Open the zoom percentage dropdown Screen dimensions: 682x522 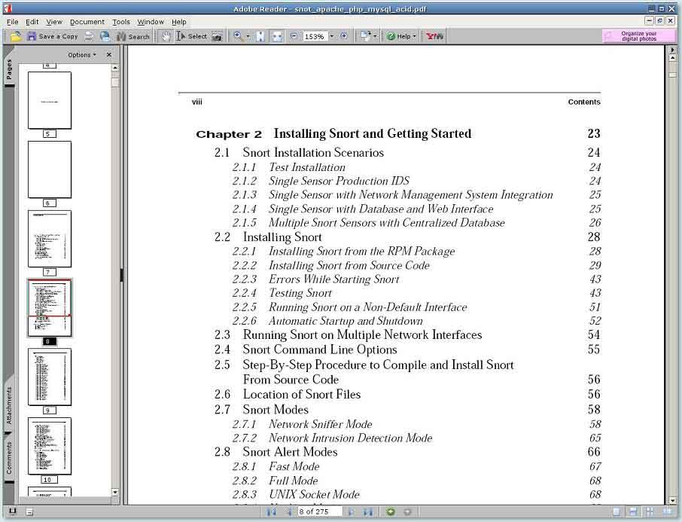point(331,36)
